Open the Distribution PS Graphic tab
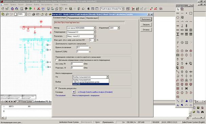The height and width of the screenshot is (124, 206). [43, 101]
